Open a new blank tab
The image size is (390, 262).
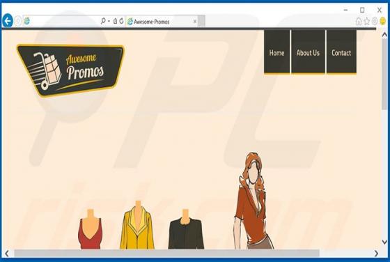click(x=201, y=22)
